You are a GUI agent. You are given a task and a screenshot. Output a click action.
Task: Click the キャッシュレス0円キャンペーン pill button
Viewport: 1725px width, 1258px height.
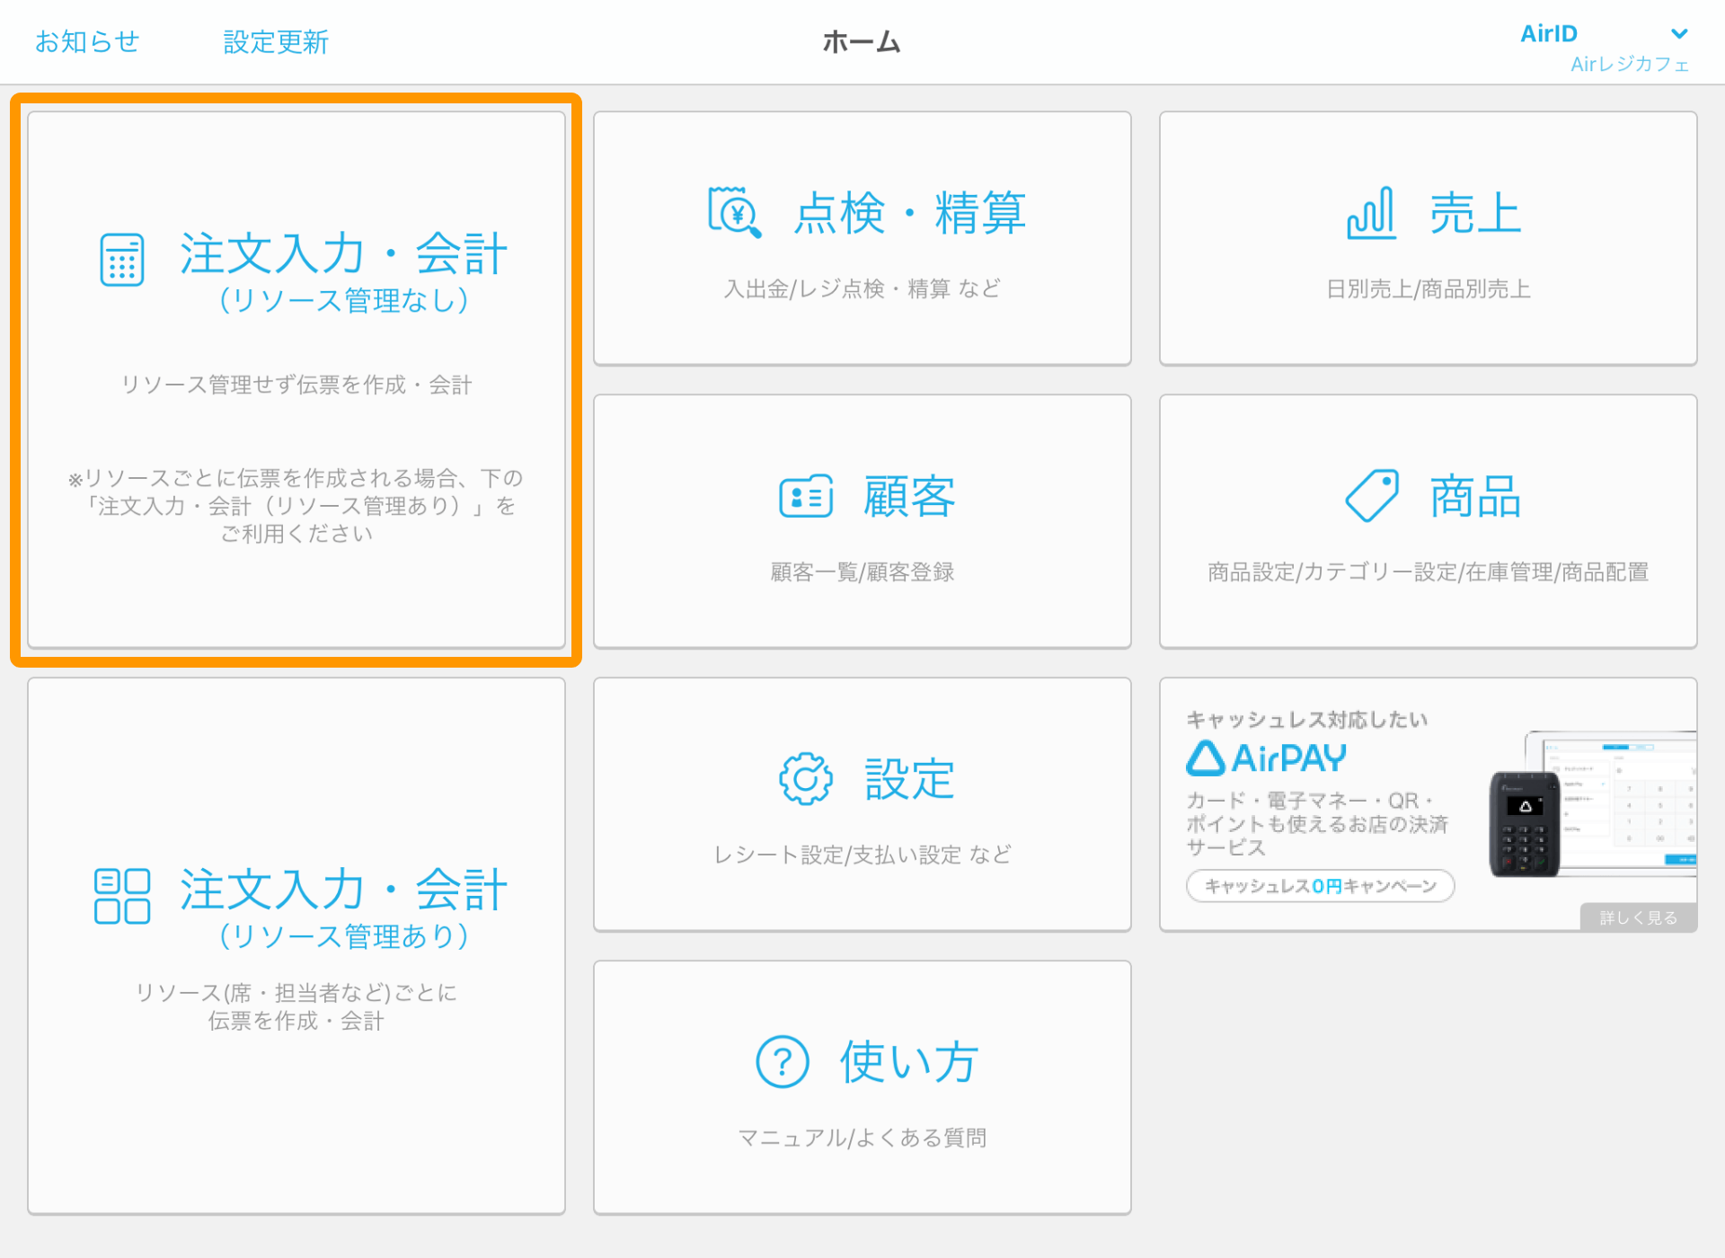1320,886
